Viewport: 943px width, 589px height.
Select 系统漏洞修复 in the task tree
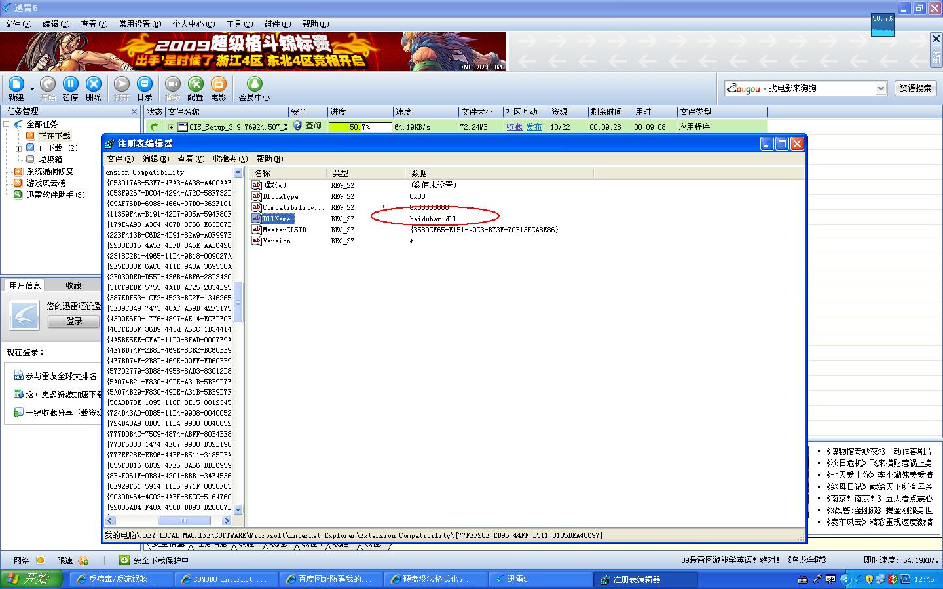coord(50,171)
